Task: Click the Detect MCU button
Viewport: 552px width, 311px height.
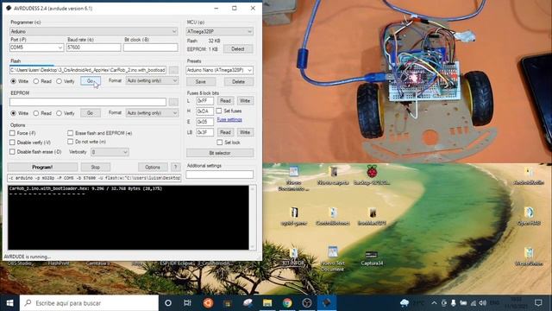Action: click(x=238, y=48)
